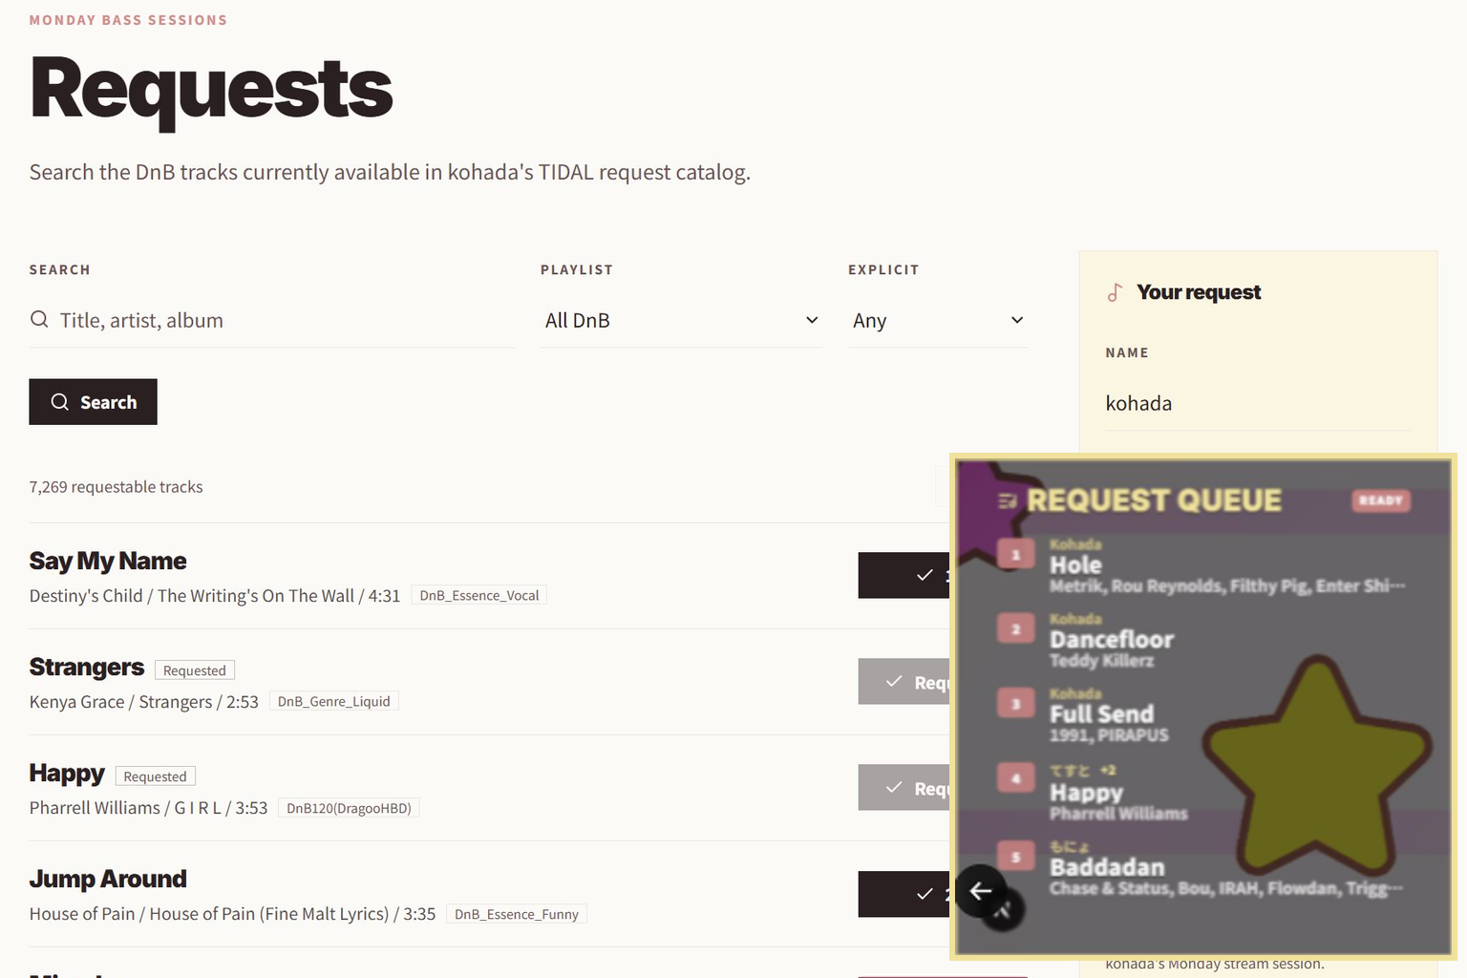Viewport: 1467px width, 978px height.
Task: Click the Requested button in the Happy row
Action: (x=904, y=788)
